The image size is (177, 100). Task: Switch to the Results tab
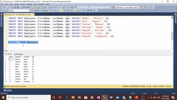tap(8, 54)
